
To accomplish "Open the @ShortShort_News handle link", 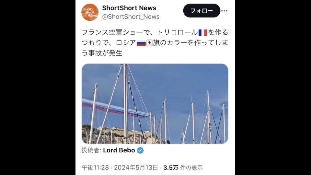I will [x=131, y=17].
